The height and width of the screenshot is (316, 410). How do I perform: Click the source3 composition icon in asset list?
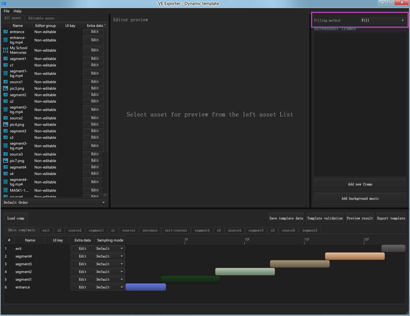click(x=6, y=154)
